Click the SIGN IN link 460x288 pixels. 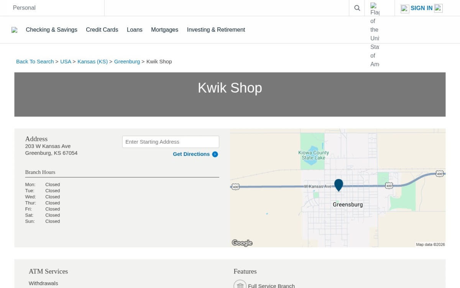coord(421,8)
